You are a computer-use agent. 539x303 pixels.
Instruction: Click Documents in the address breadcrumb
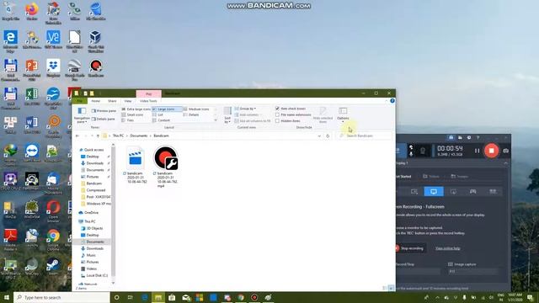(139, 136)
